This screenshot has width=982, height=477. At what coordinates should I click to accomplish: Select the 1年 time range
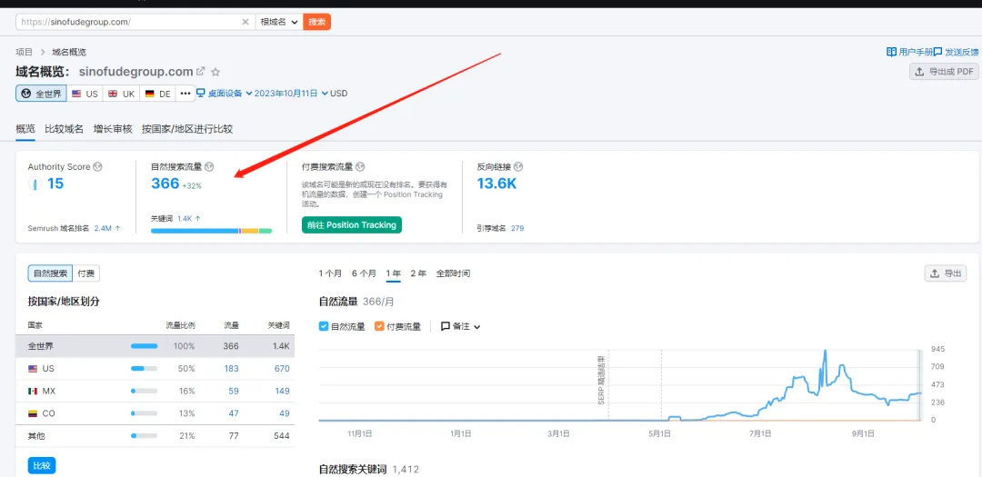pyautogui.click(x=394, y=273)
